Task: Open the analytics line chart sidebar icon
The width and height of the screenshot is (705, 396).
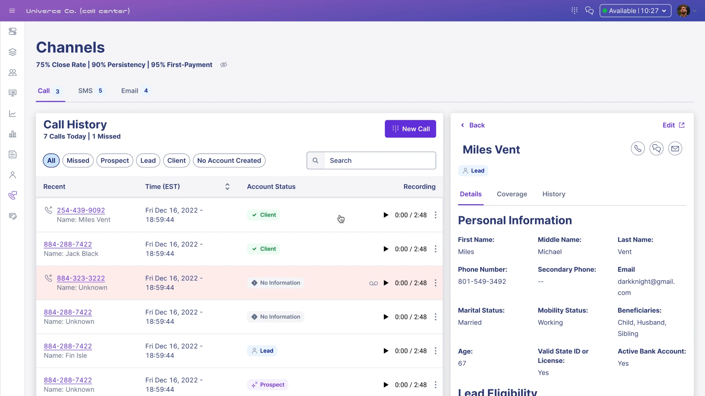Action: (12, 114)
